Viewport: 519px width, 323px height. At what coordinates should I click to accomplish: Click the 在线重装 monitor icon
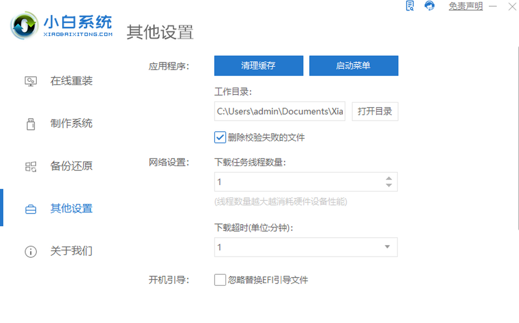31,81
